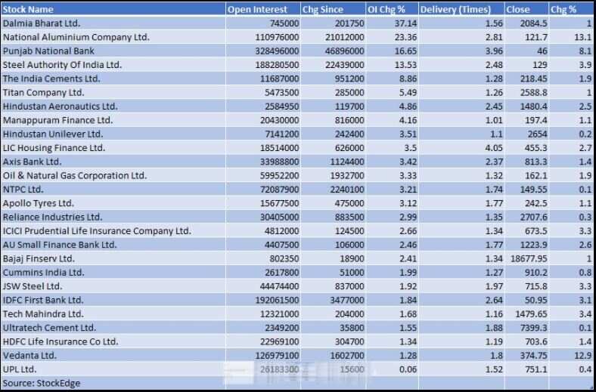Click Chg % value 12.9
The image size is (596, 392).
point(583,356)
